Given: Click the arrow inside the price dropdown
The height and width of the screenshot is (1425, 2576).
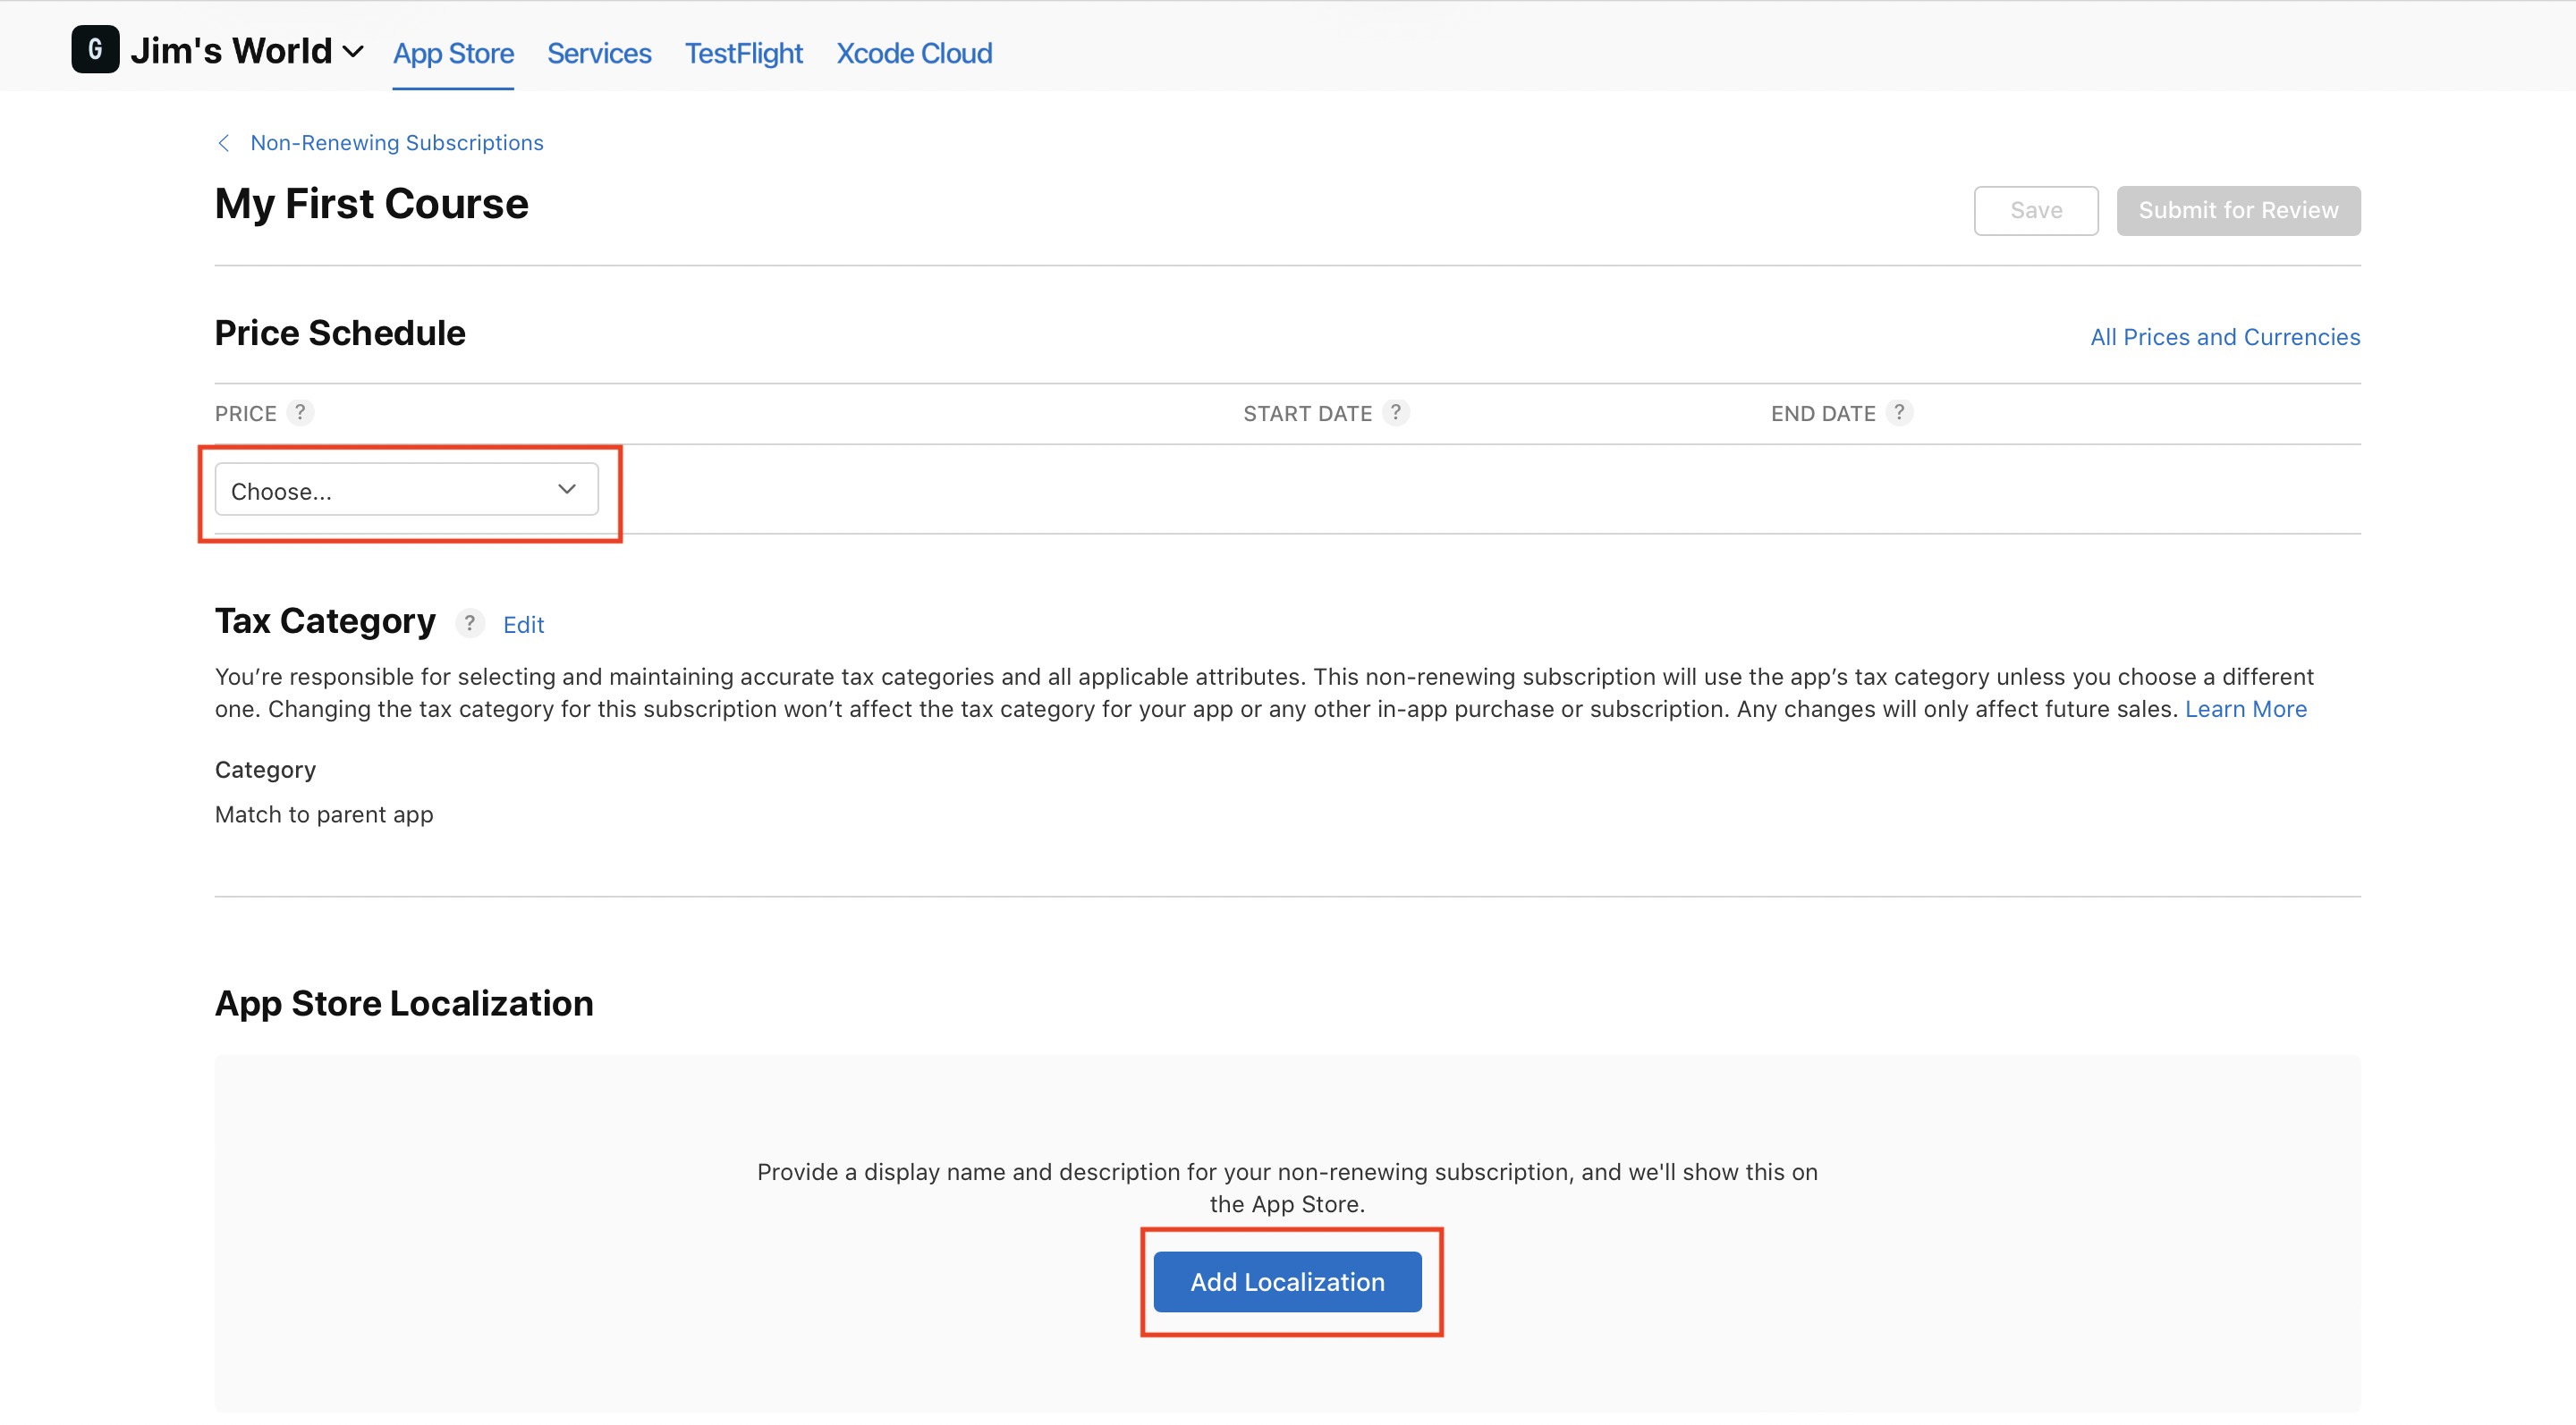Looking at the screenshot, I should pyautogui.click(x=567, y=489).
